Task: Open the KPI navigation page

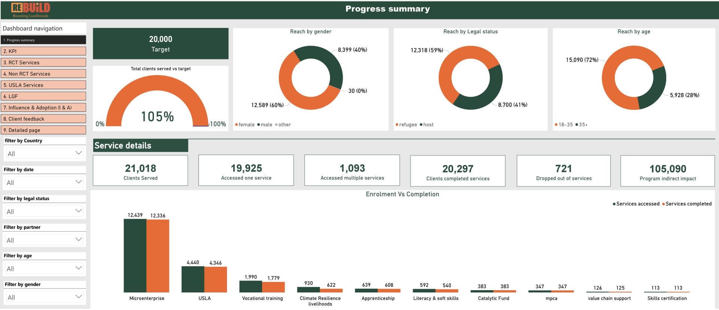Action: (44, 51)
